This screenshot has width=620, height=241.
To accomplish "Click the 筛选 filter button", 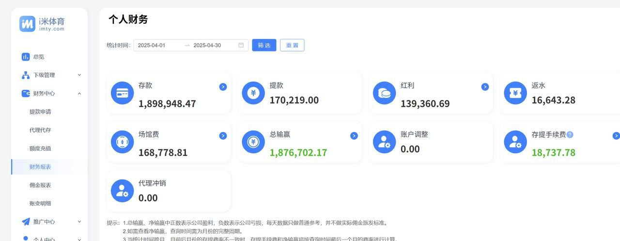I will pyautogui.click(x=264, y=46).
